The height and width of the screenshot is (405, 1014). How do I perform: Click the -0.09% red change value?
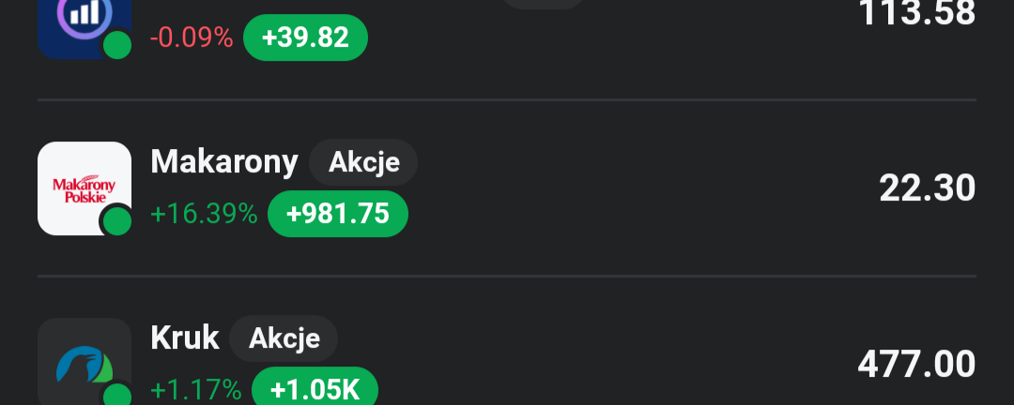192,37
